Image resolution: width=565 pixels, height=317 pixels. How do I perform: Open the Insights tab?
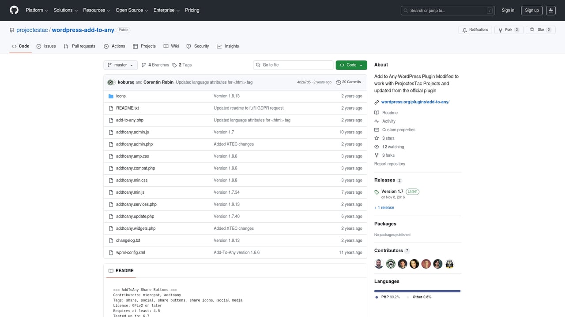click(228, 46)
